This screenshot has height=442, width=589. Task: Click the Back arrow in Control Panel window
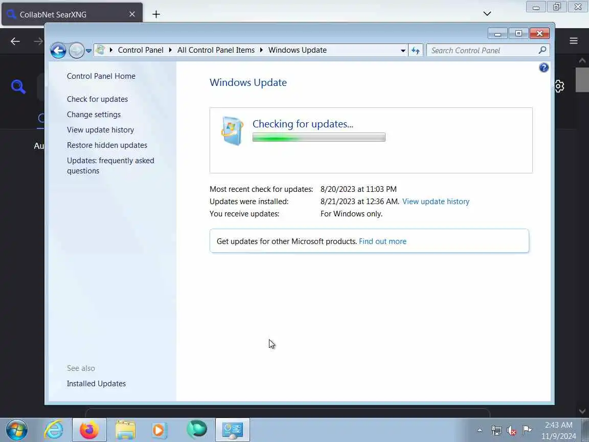click(58, 50)
